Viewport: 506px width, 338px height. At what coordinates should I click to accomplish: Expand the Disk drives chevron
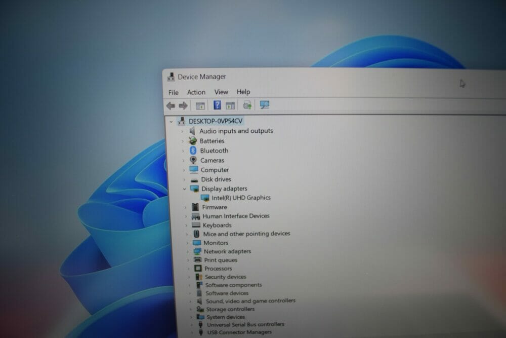pyautogui.click(x=184, y=179)
